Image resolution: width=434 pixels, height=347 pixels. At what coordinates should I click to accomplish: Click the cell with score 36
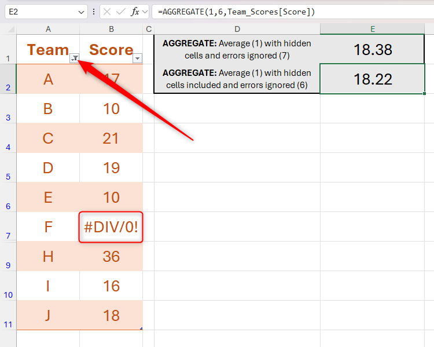[x=111, y=256]
